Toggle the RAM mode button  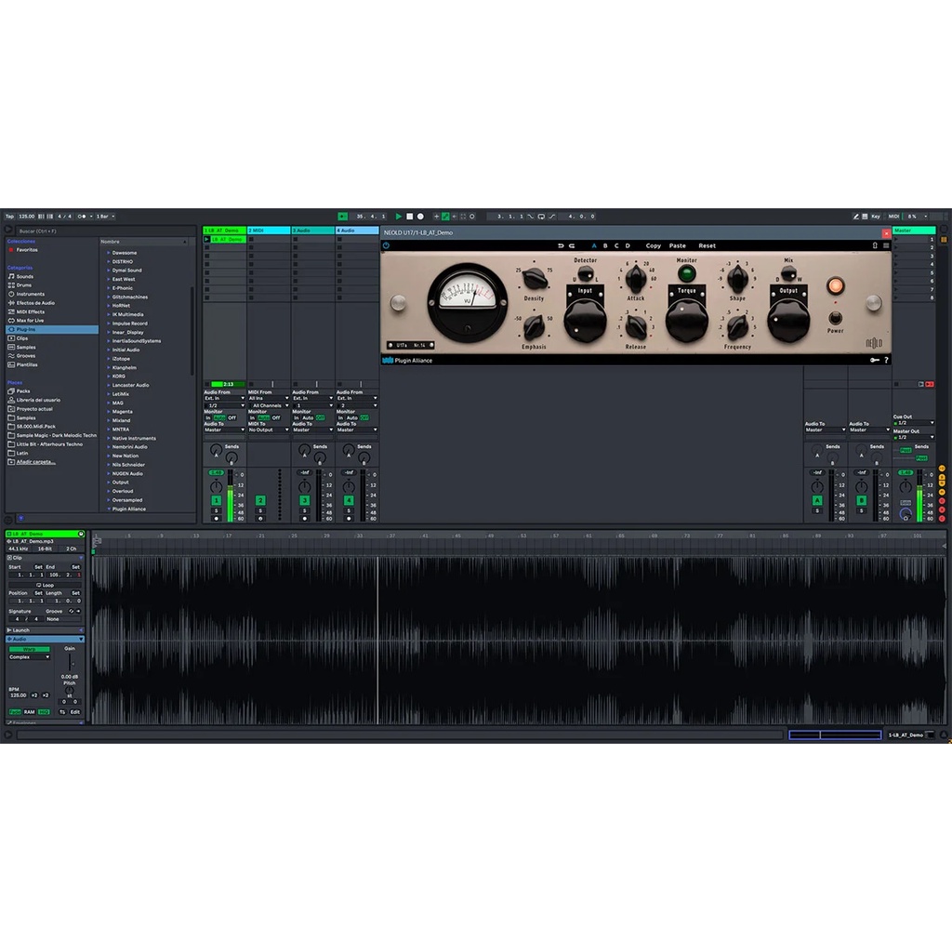click(29, 711)
